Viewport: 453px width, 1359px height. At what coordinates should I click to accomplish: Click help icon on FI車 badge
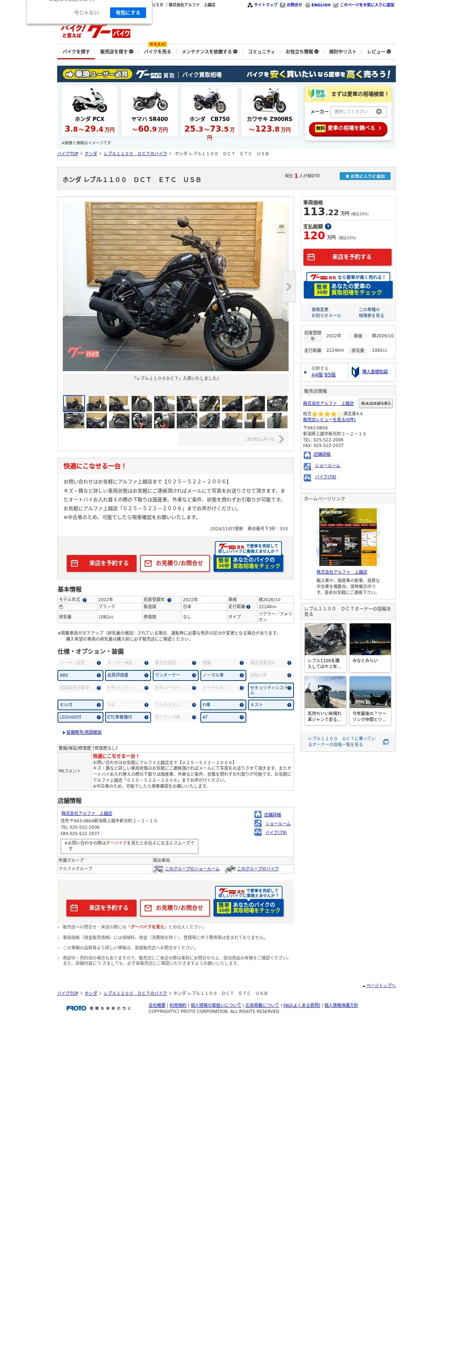coord(242,705)
